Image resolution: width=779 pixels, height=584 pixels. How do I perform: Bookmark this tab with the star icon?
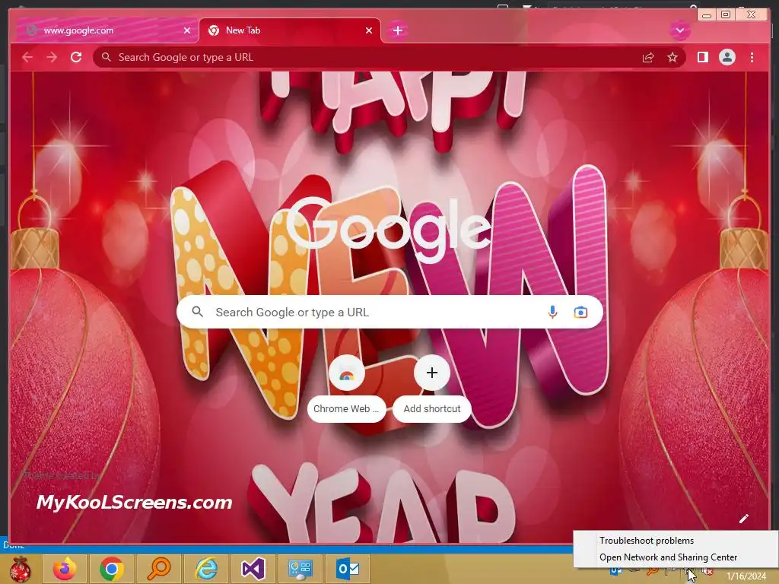click(672, 58)
